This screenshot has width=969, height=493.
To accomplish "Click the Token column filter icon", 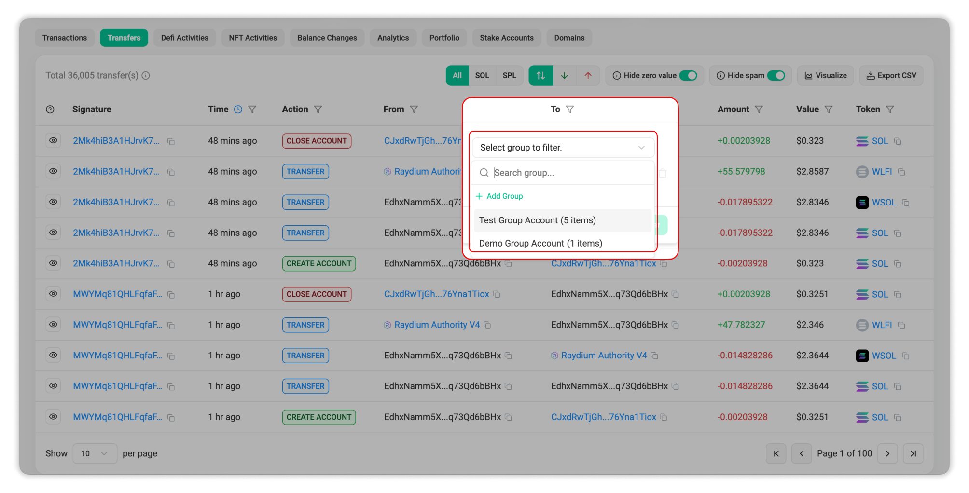I will pyautogui.click(x=890, y=110).
